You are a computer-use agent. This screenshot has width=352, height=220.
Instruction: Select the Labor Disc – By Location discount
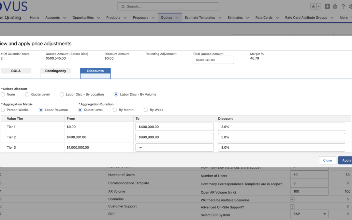coord(62,94)
